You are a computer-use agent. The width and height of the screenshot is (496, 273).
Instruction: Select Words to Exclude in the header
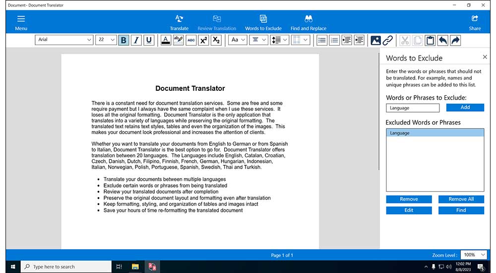click(x=263, y=22)
